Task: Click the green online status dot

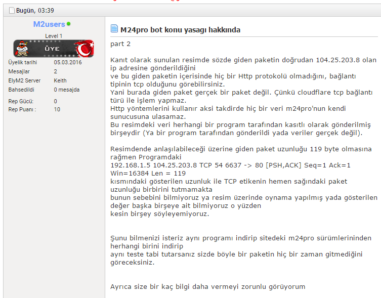Action: click(68, 24)
